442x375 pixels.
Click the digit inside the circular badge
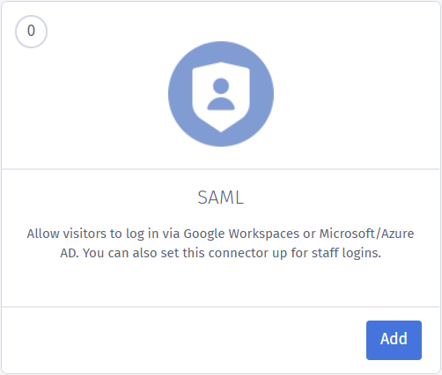tap(31, 31)
